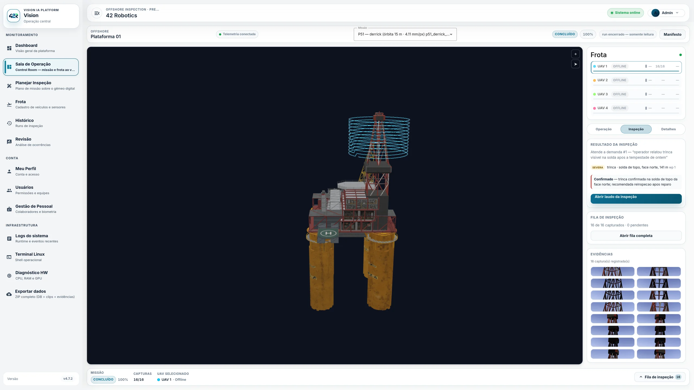Collapse the sidebar with the menu icon

tap(97, 13)
